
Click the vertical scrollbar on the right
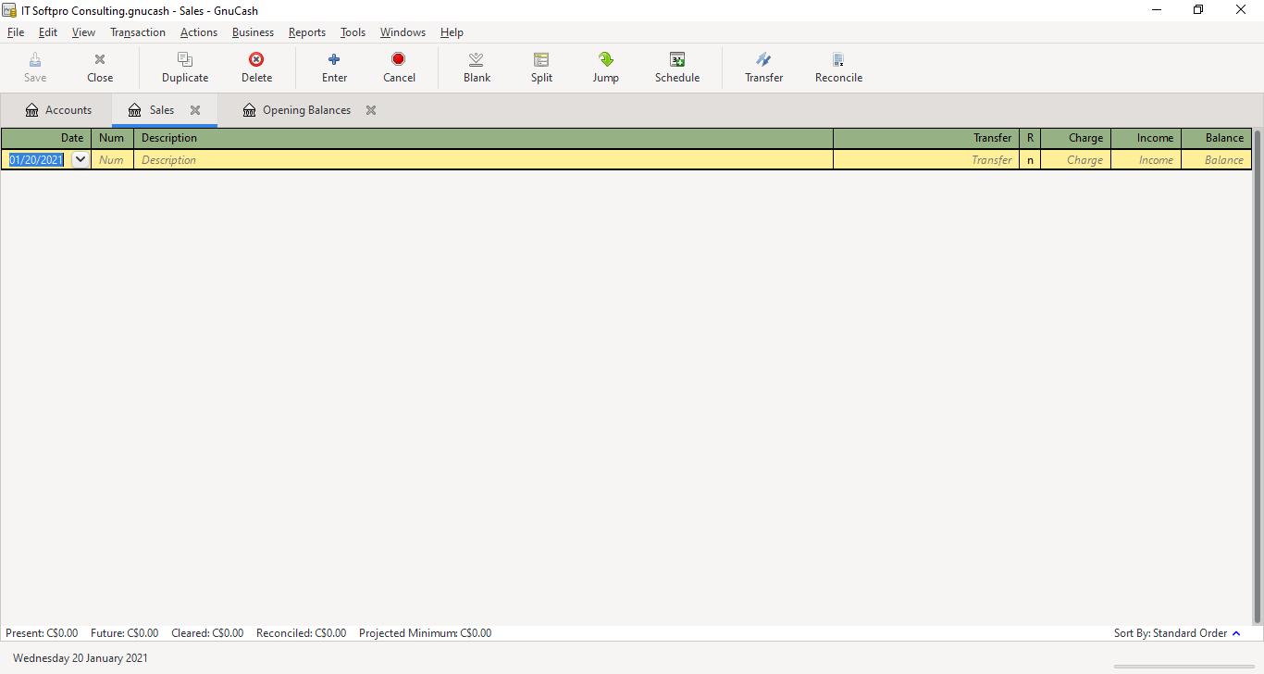1257,370
